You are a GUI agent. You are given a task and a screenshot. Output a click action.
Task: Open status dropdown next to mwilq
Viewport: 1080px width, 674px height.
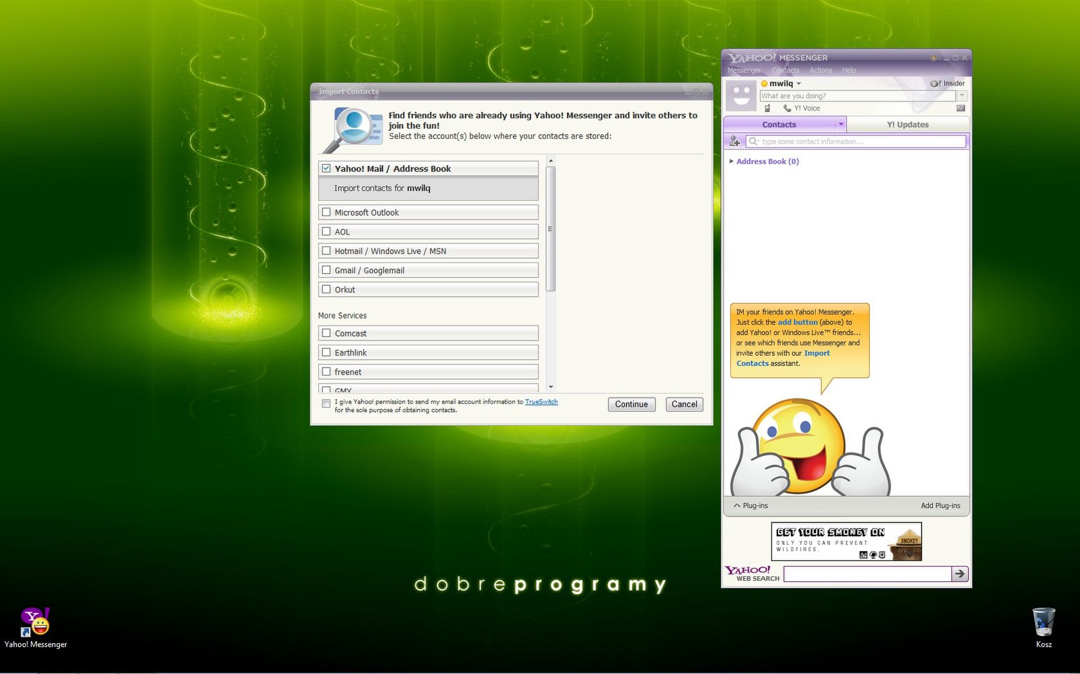click(799, 84)
